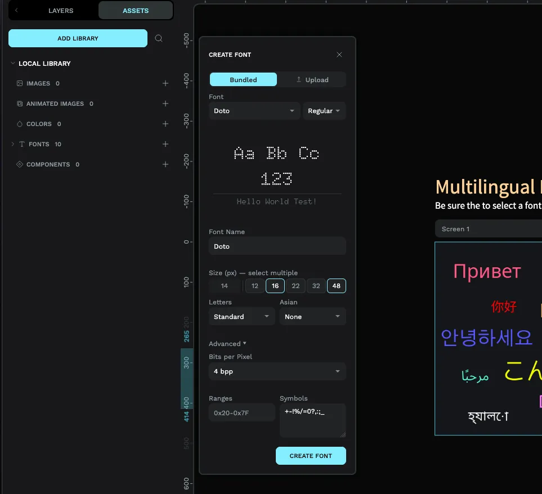Click the custom size input showing 14
The height and width of the screenshot is (494, 542).
point(225,286)
